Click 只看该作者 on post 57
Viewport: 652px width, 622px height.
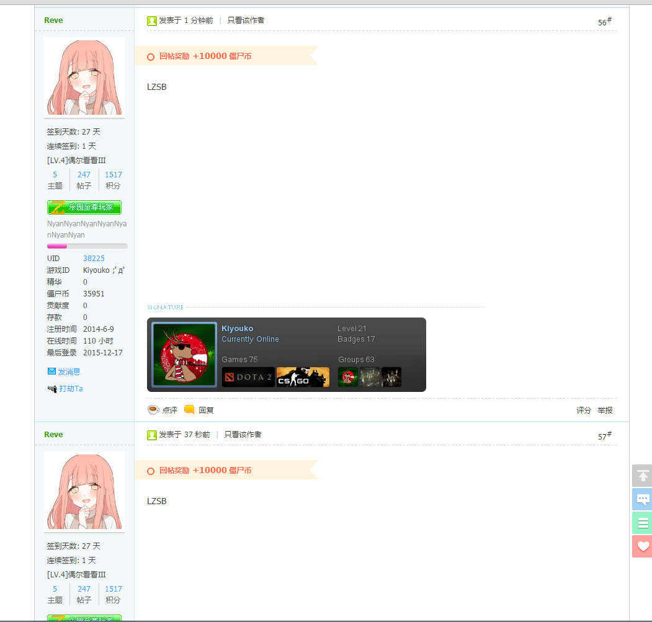243,435
